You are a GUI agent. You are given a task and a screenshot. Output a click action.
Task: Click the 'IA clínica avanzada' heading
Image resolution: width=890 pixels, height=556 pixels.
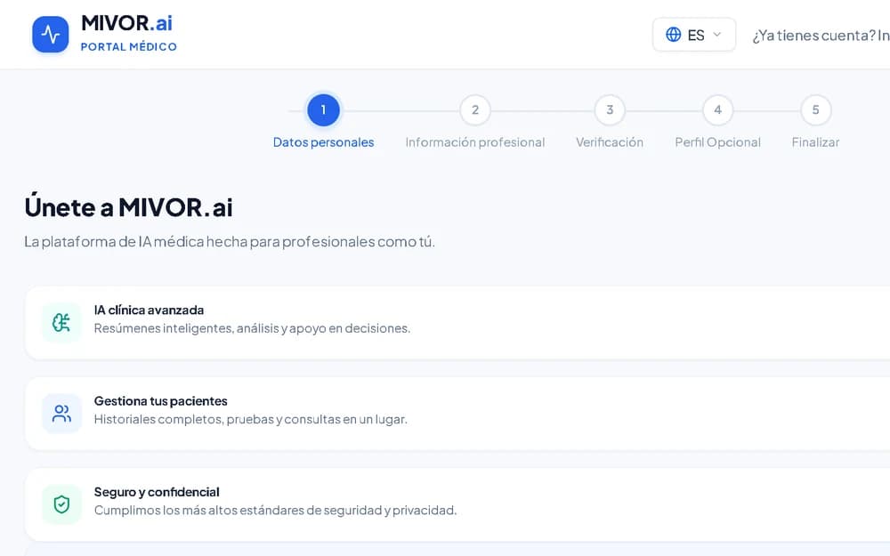[x=149, y=310]
